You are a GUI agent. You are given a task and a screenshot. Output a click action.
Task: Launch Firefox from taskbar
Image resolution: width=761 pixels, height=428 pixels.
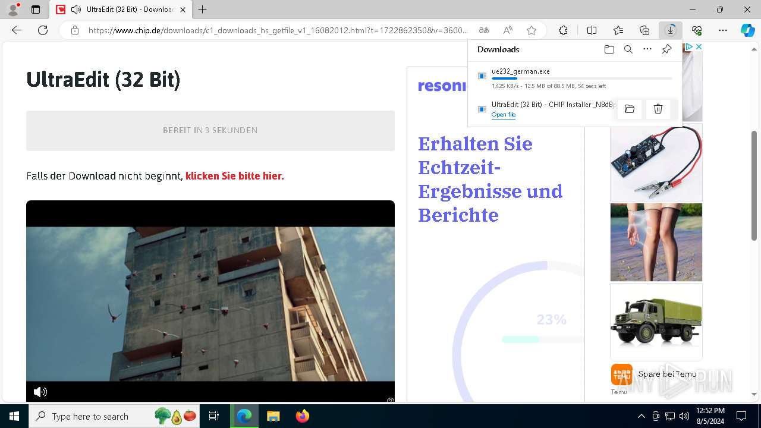pos(302,416)
